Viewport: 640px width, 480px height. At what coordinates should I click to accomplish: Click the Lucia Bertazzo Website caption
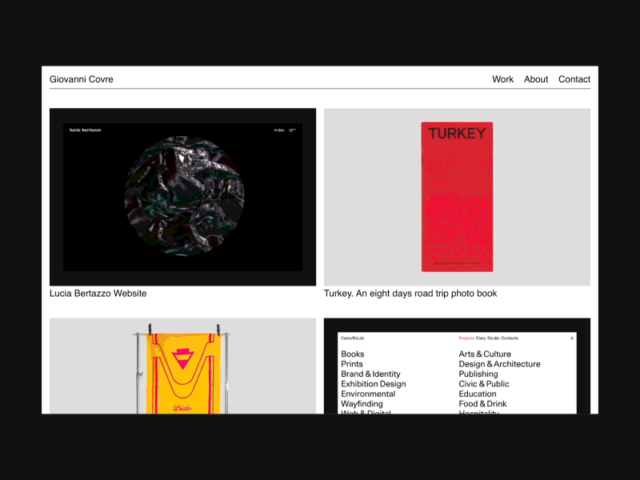click(98, 293)
